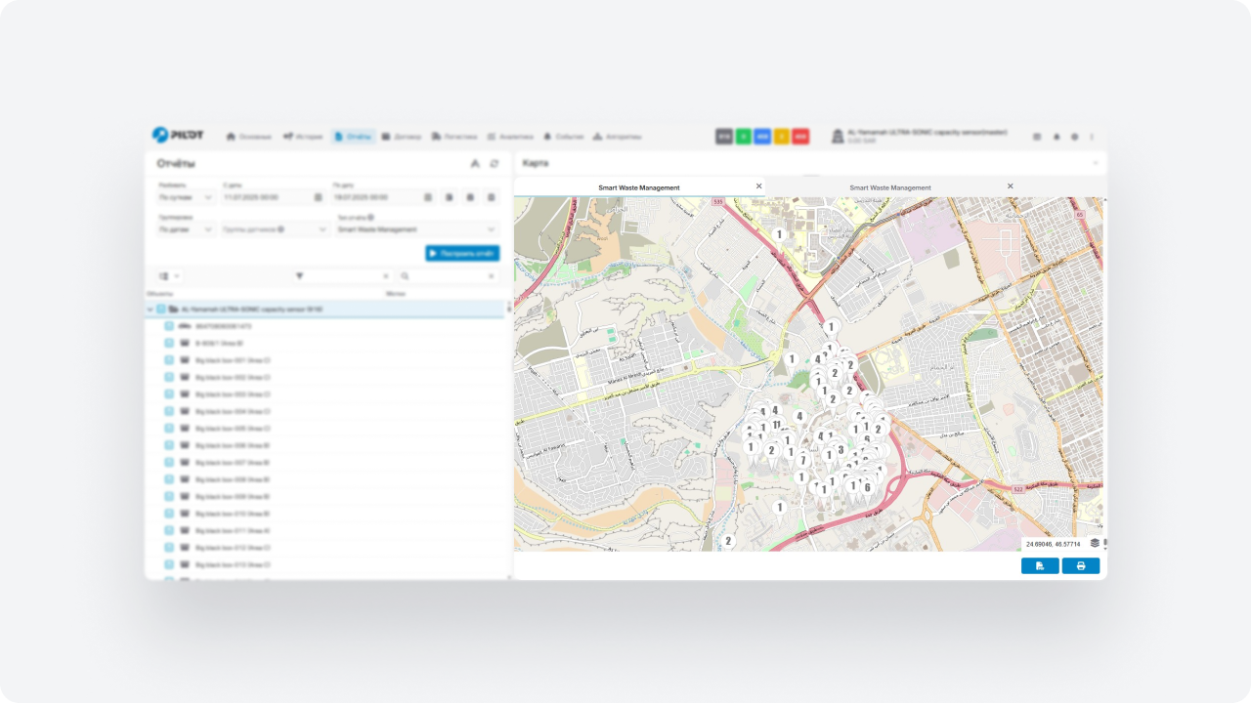Click the blue build report button
This screenshot has width=1251, height=703.
[462, 253]
